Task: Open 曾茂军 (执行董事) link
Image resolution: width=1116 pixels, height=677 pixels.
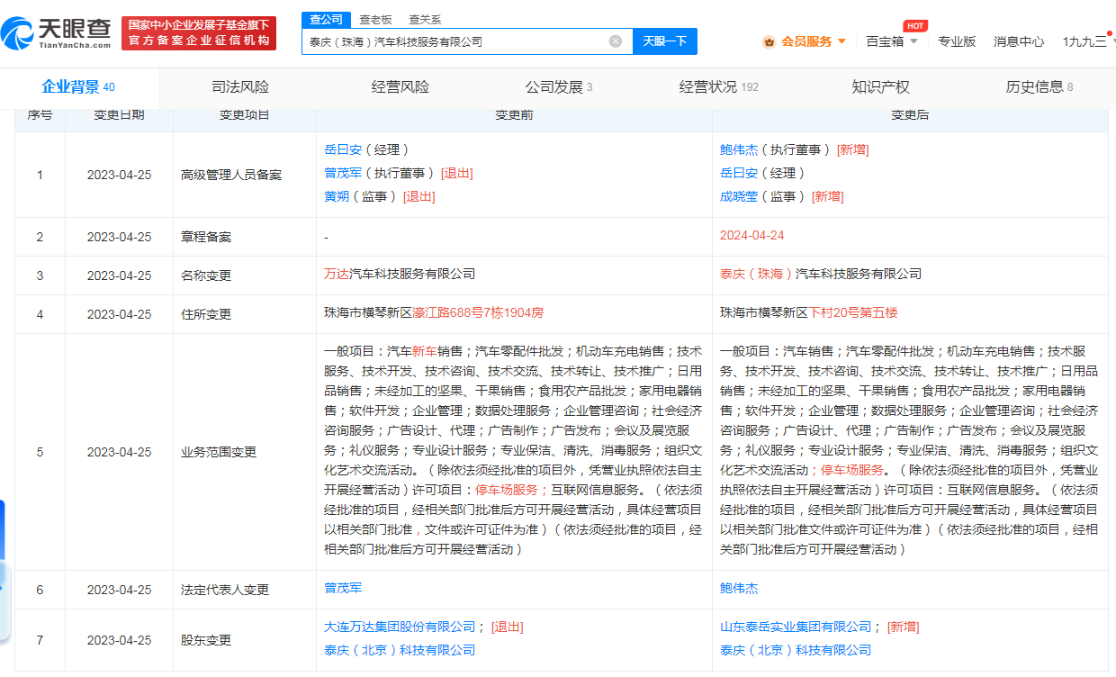Action: tap(342, 173)
